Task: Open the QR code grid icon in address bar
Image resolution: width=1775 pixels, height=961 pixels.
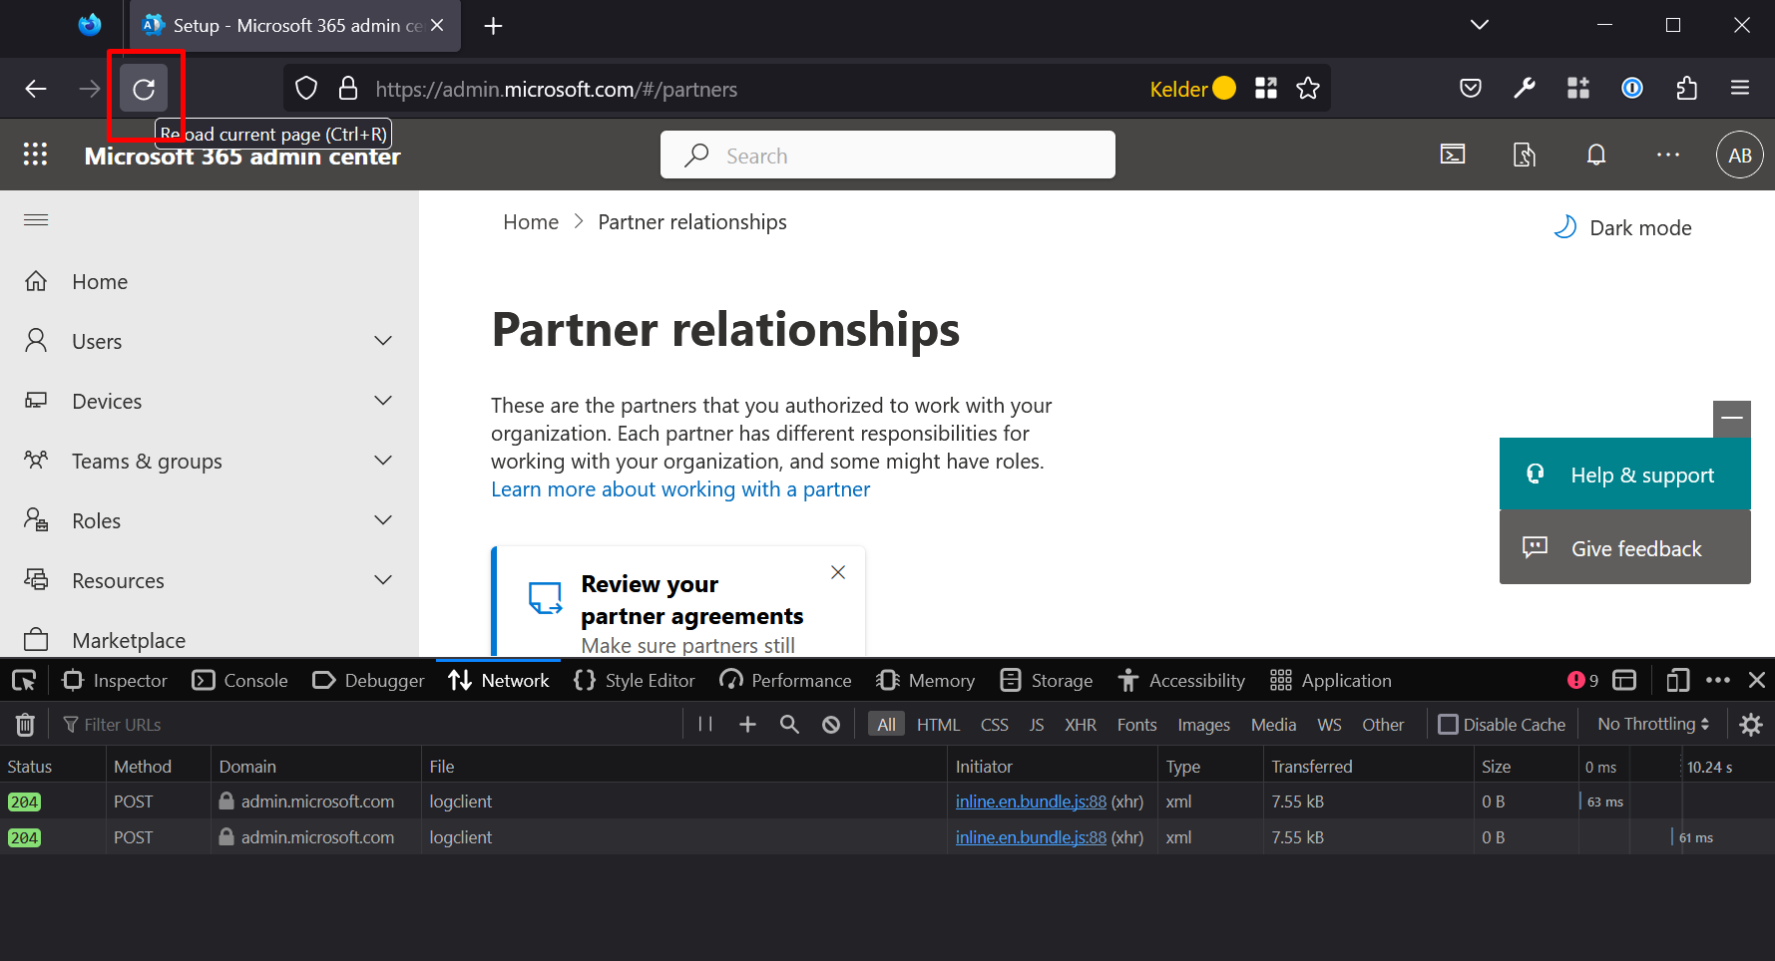Action: pyautogui.click(x=1266, y=89)
